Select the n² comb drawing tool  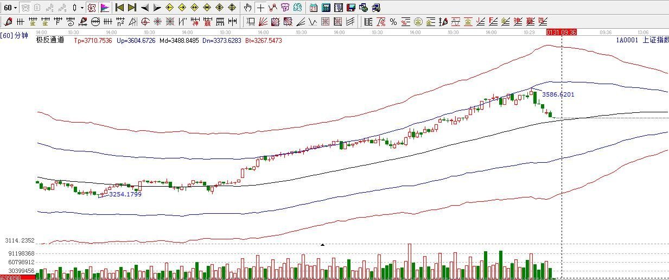120,22
